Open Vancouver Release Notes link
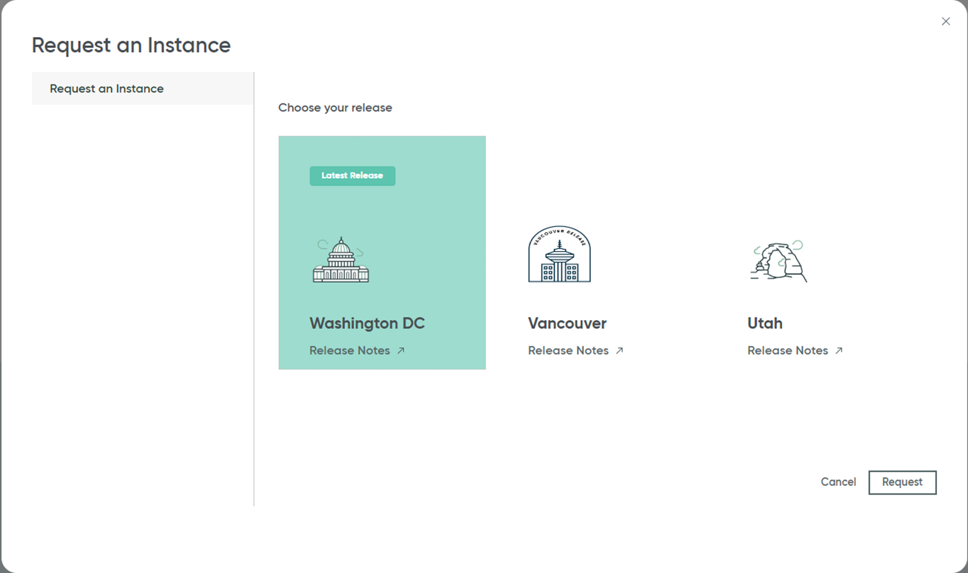This screenshot has width=968, height=573. tap(575, 351)
